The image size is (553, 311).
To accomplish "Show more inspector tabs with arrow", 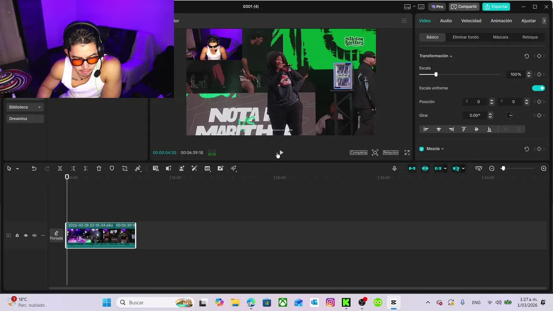I will [544, 21].
